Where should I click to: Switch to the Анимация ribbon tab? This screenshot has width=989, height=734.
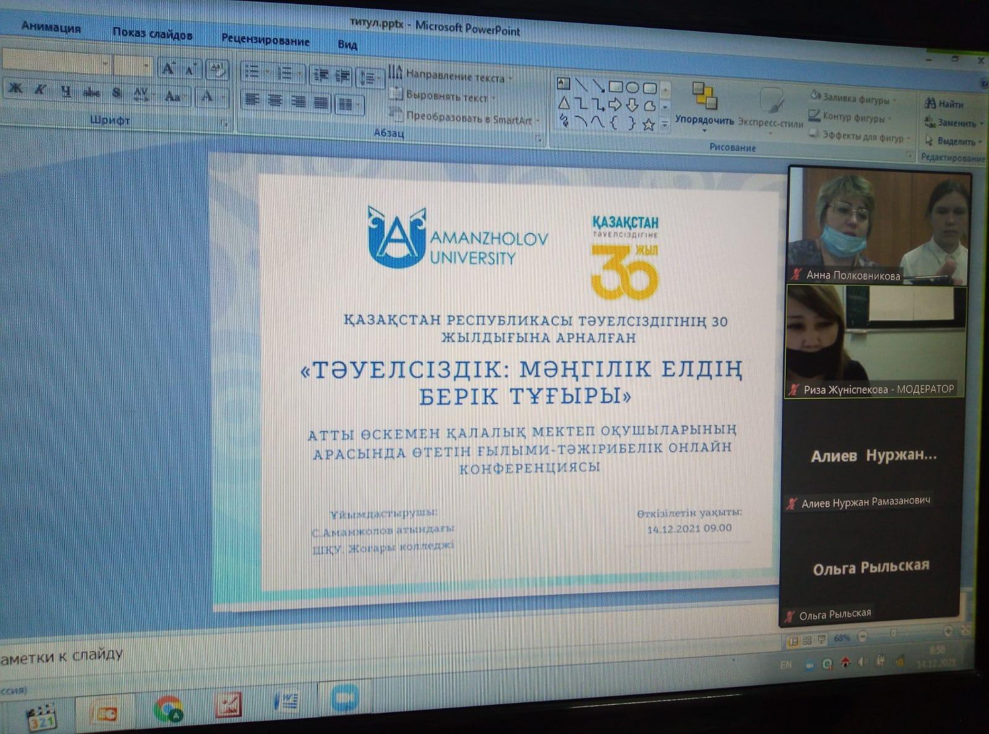[51, 27]
